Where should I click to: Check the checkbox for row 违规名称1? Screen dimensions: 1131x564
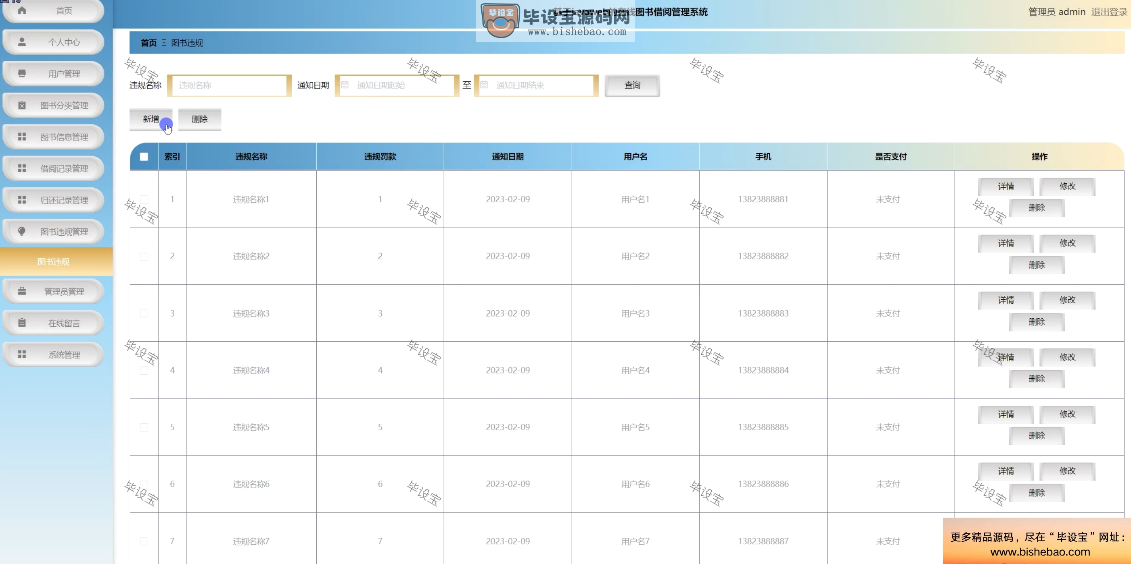coord(144,199)
